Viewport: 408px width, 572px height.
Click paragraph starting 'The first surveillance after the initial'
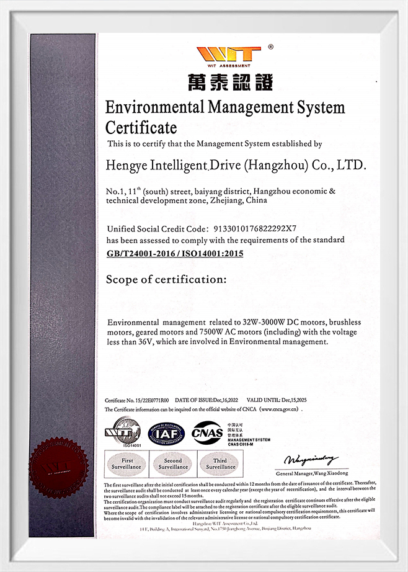[x=240, y=489]
